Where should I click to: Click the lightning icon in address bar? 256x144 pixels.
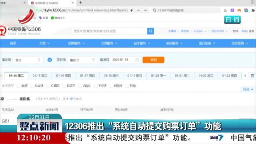132,10
